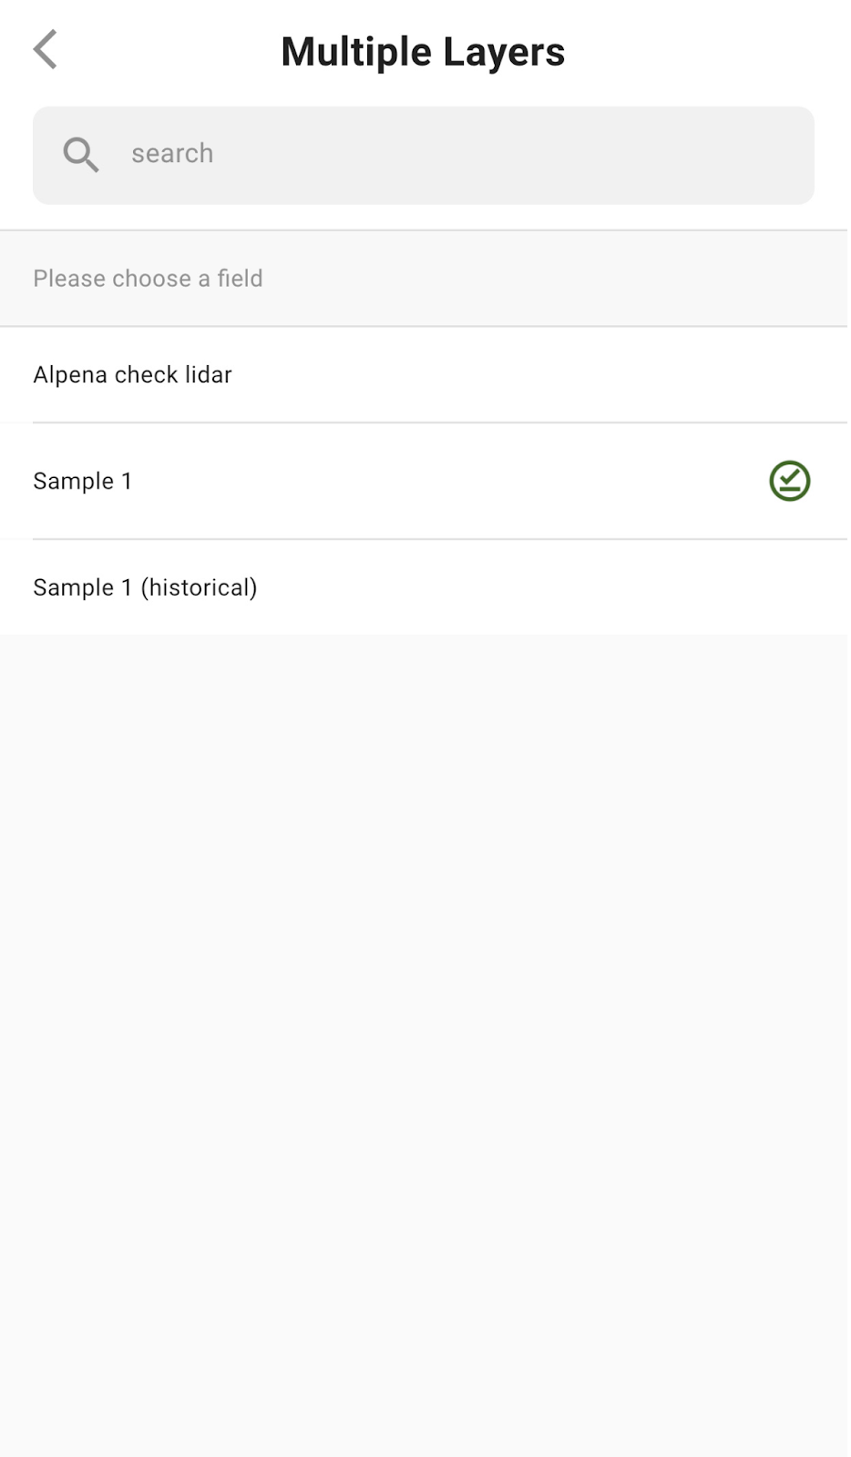Choose the Sample 1 field

click(x=364, y=481)
